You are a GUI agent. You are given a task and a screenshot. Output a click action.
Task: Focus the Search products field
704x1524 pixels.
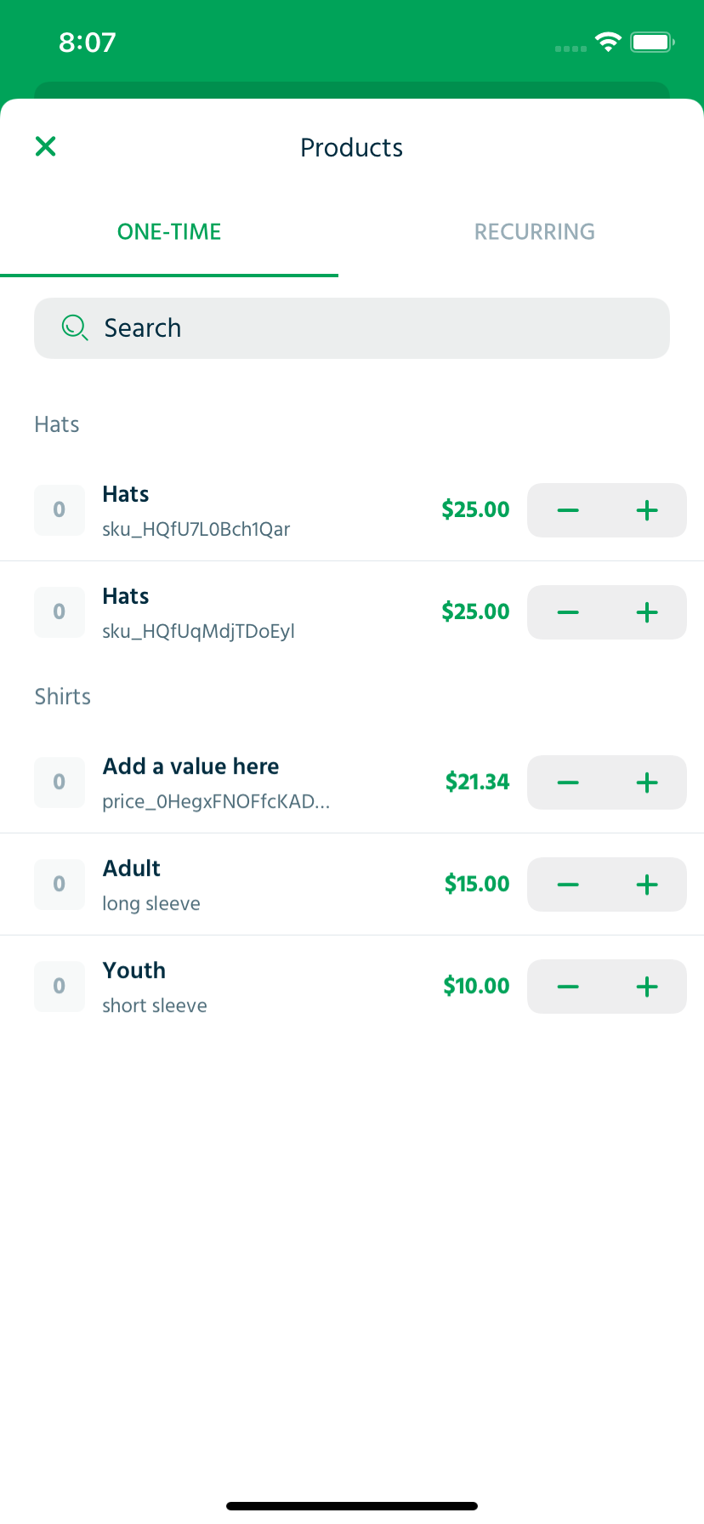point(352,328)
